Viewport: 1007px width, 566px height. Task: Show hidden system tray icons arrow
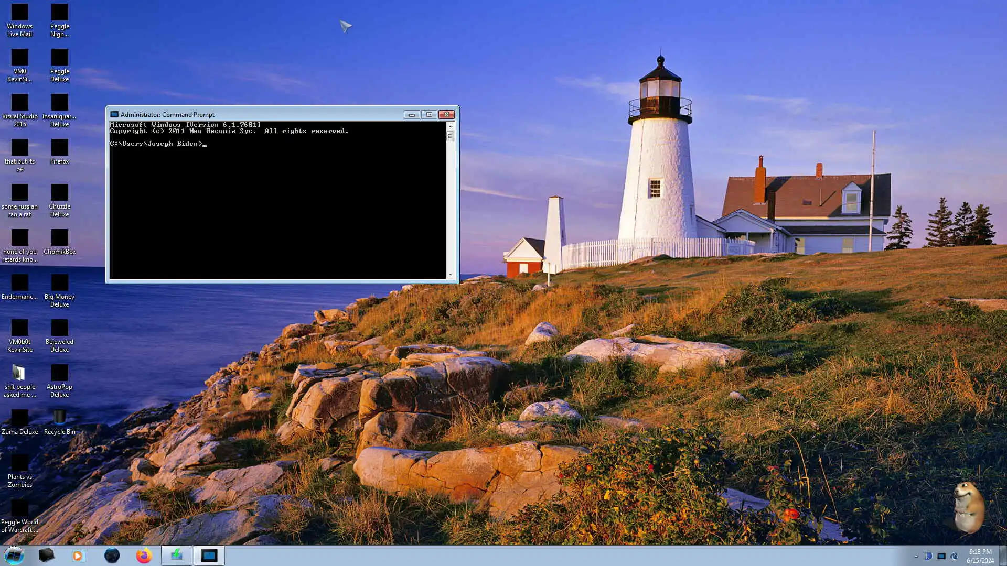coord(916,556)
